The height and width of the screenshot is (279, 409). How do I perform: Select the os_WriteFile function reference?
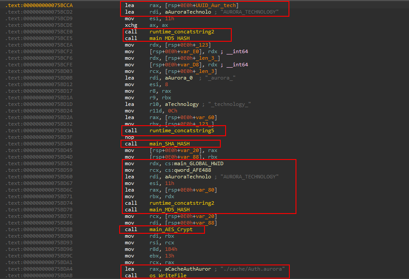pos(168,275)
